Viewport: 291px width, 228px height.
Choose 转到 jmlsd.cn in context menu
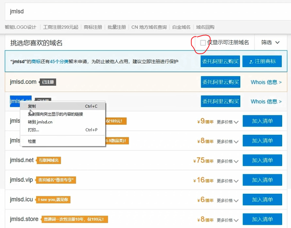40,122
